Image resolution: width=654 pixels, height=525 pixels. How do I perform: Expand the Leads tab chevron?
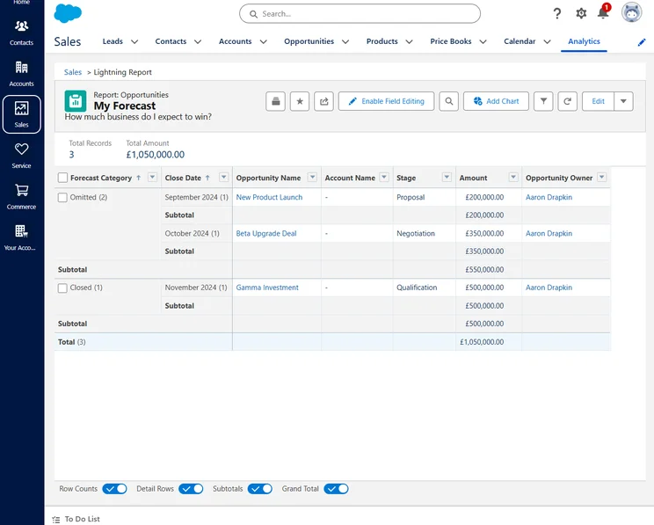[x=134, y=41]
